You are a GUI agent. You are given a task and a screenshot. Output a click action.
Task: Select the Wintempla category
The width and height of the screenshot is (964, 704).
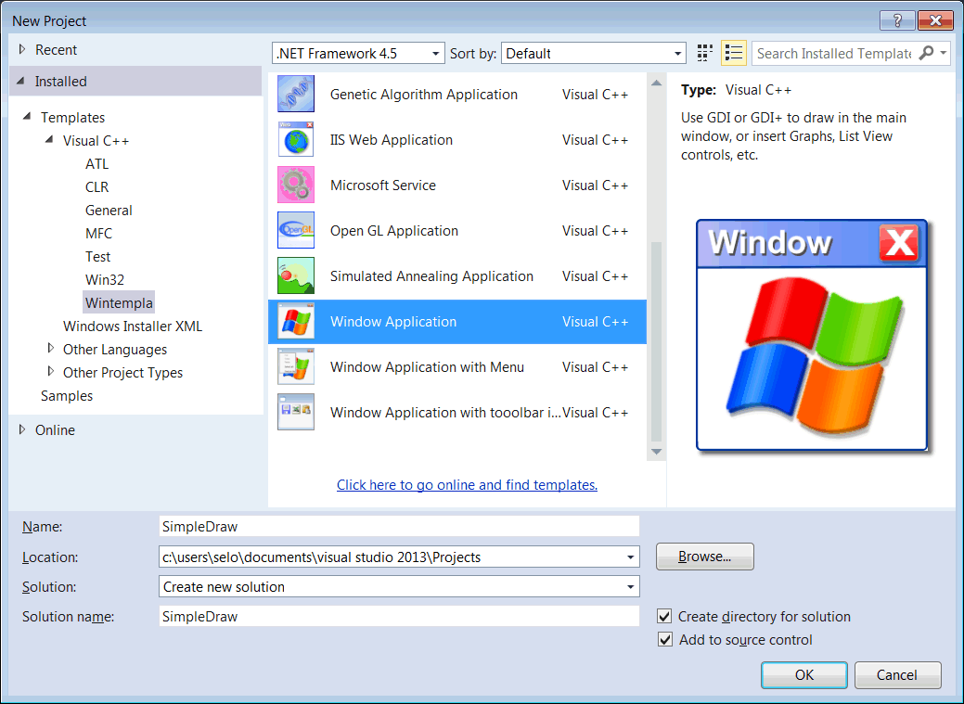(x=119, y=302)
